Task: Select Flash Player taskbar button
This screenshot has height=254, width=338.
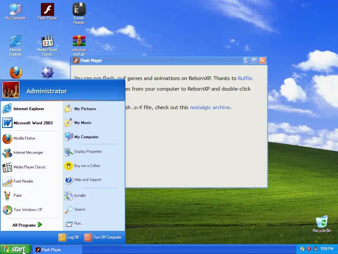Action: 58,250
